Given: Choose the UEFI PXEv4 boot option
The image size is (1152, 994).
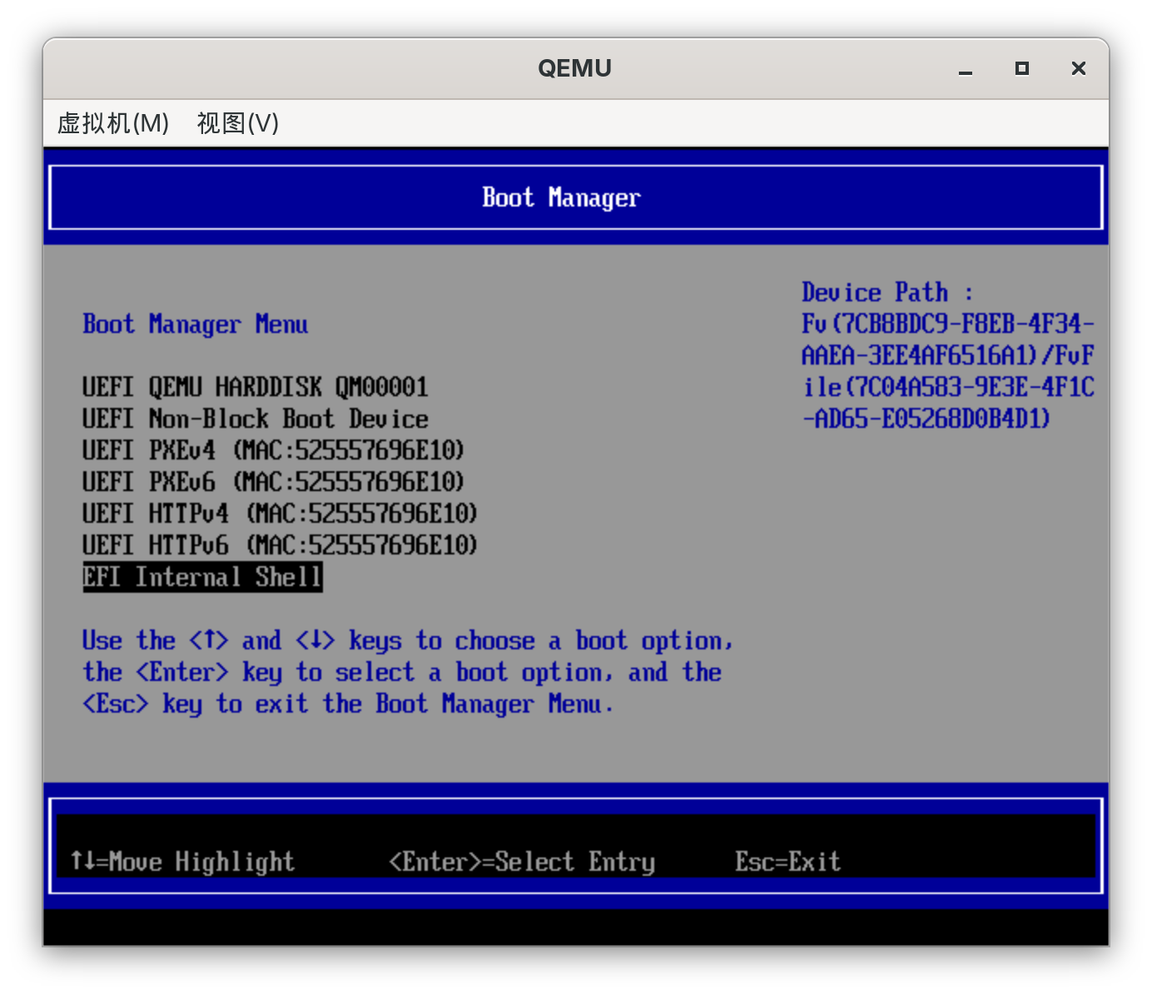Looking at the screenshot, I should [x=273, y=450].
